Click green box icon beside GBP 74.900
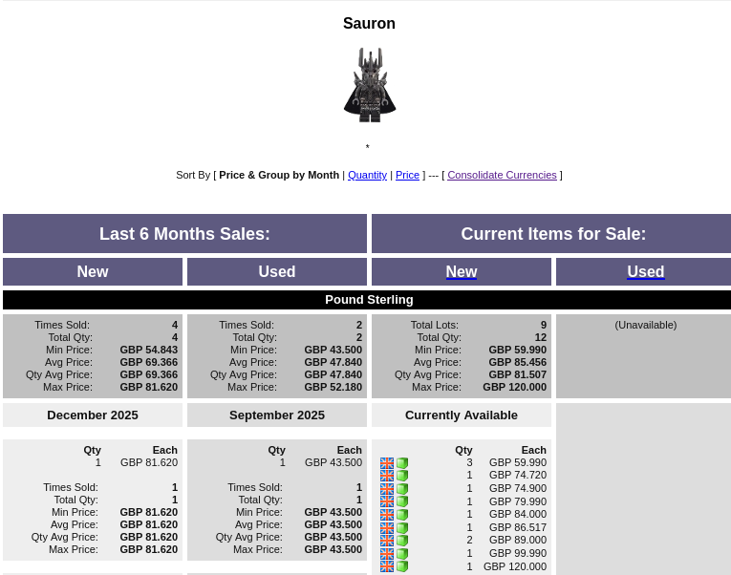The image size is (731, 575). click(x=402, y=488)
